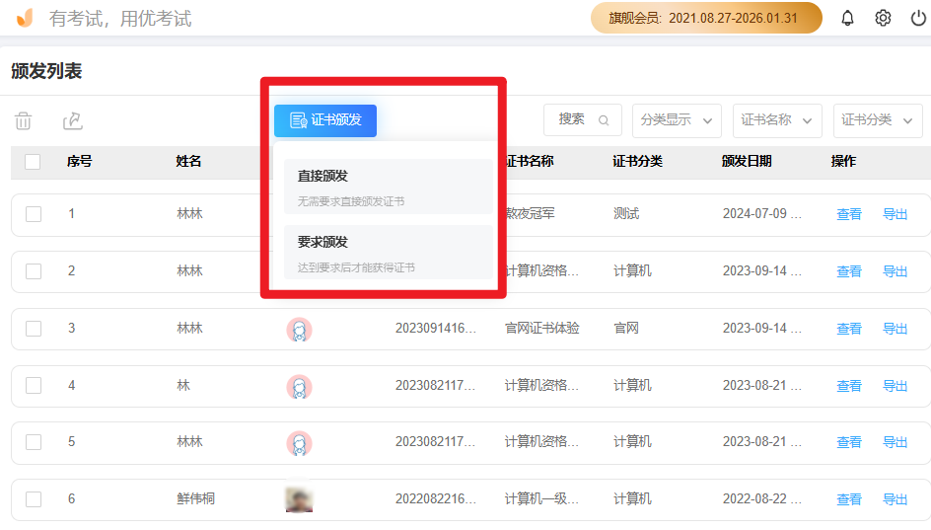Check the checkbox for row 2
This screenshot has height=530, width=931.
[34, 271]
